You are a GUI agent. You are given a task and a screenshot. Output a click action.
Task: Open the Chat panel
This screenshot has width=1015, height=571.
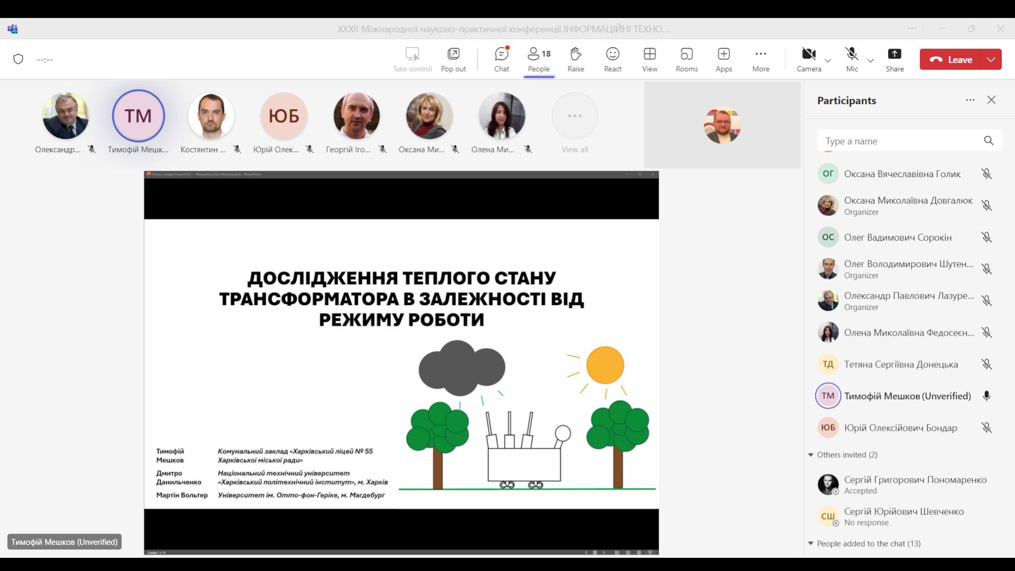[501, 59]
